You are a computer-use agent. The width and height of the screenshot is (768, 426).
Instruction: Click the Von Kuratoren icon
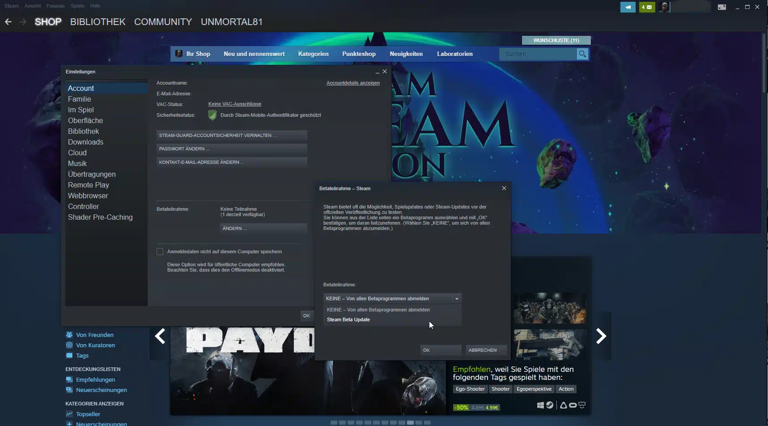pyautogui.click(x=69, y=345)
